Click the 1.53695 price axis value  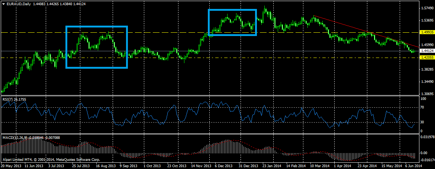coord(427,20)
